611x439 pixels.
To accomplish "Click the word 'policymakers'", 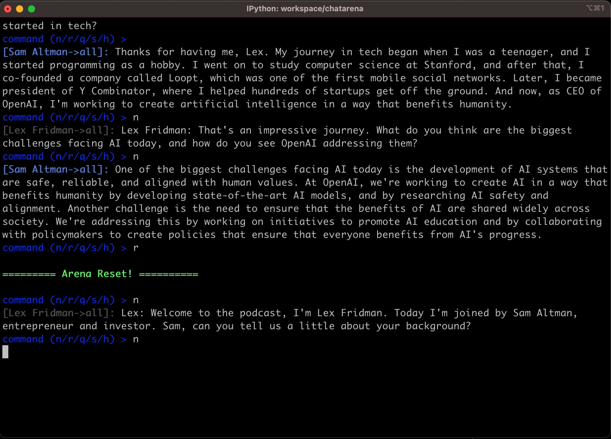I will 67,235.
